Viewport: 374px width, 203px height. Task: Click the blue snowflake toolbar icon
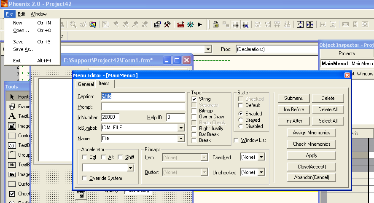point(190,24)
